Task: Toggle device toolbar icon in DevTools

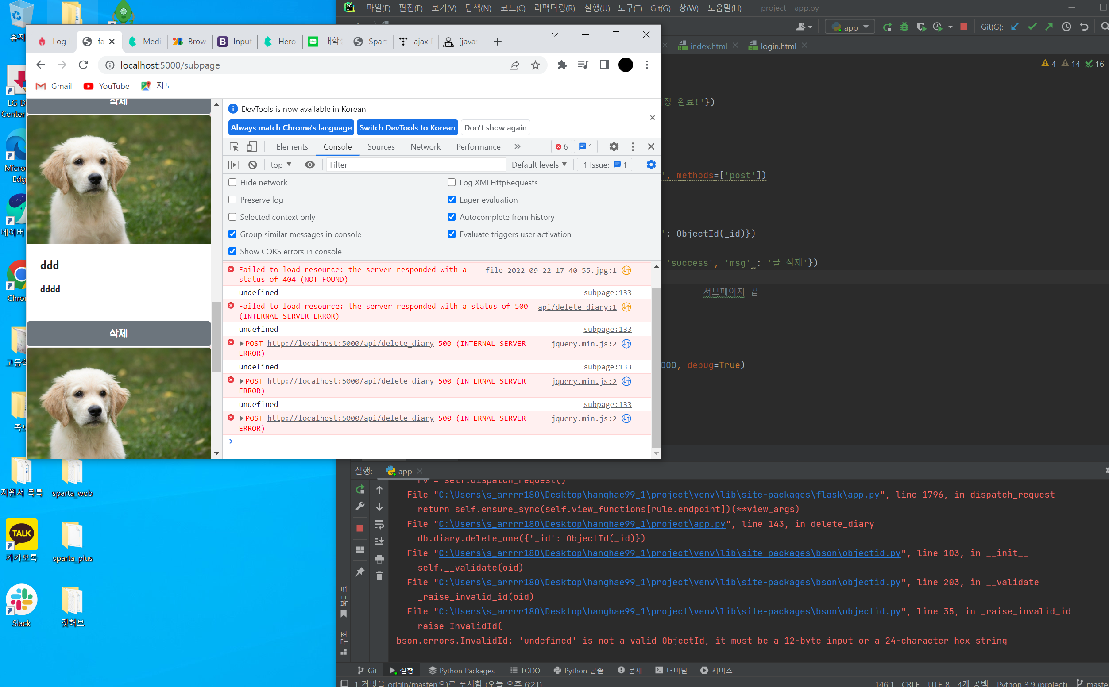Action: 251,147
